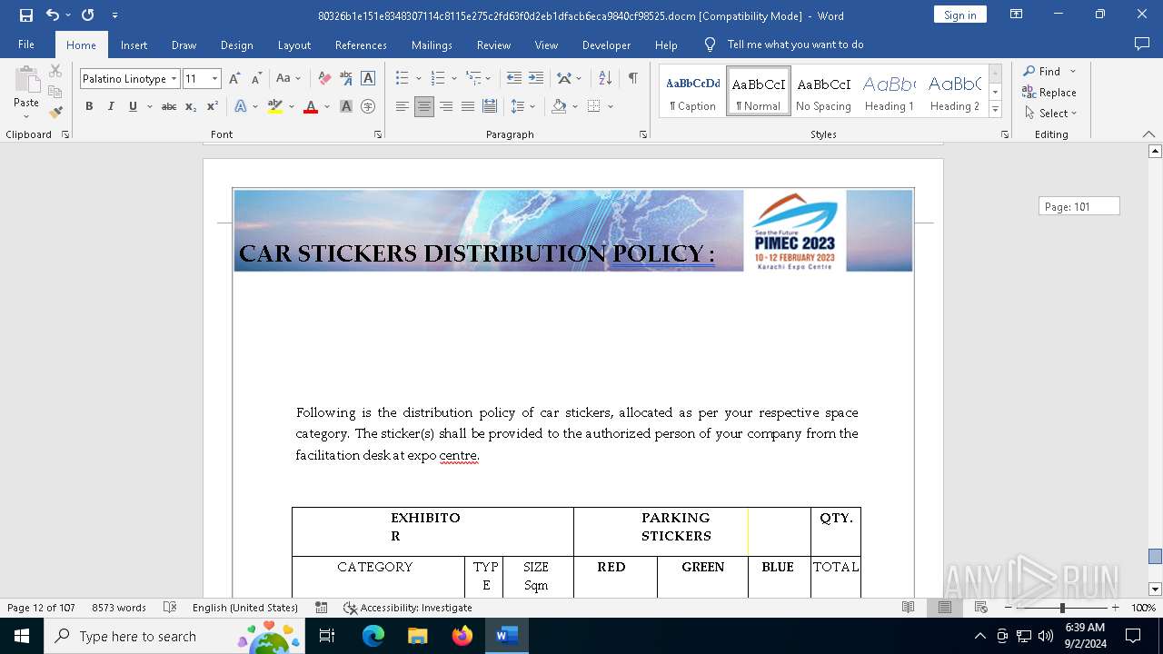The height and width of the screenshot is (654, 1163).
Task: Click the Undo arrow icon
Action: (x=53, y=15)
